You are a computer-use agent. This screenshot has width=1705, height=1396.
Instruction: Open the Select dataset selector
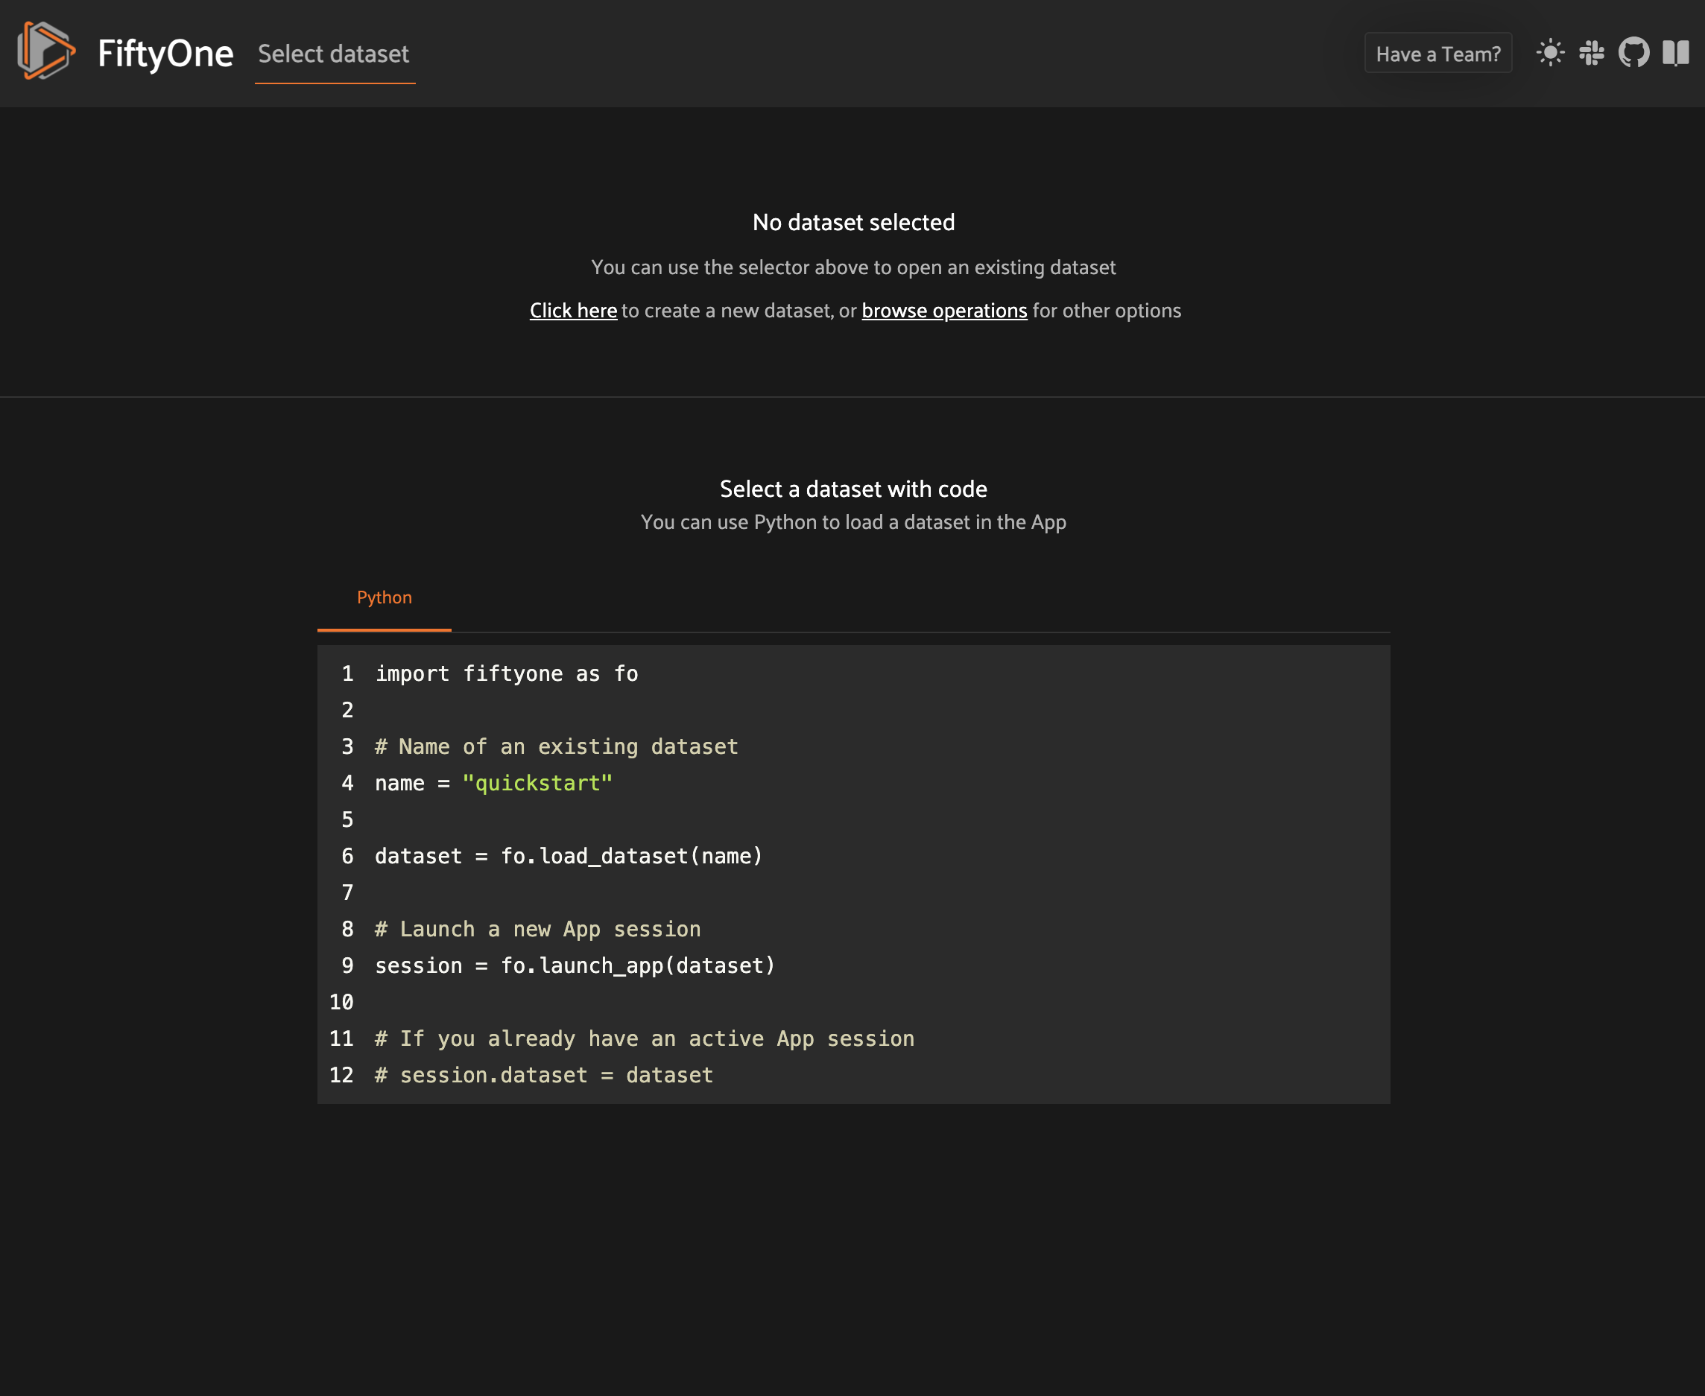click(x=334, y=54)
